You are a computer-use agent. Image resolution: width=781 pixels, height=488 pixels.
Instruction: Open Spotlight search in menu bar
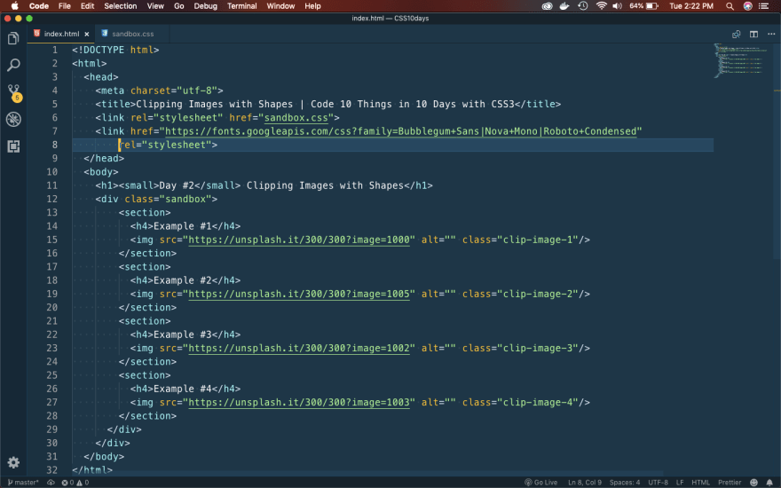coord(730,6)
